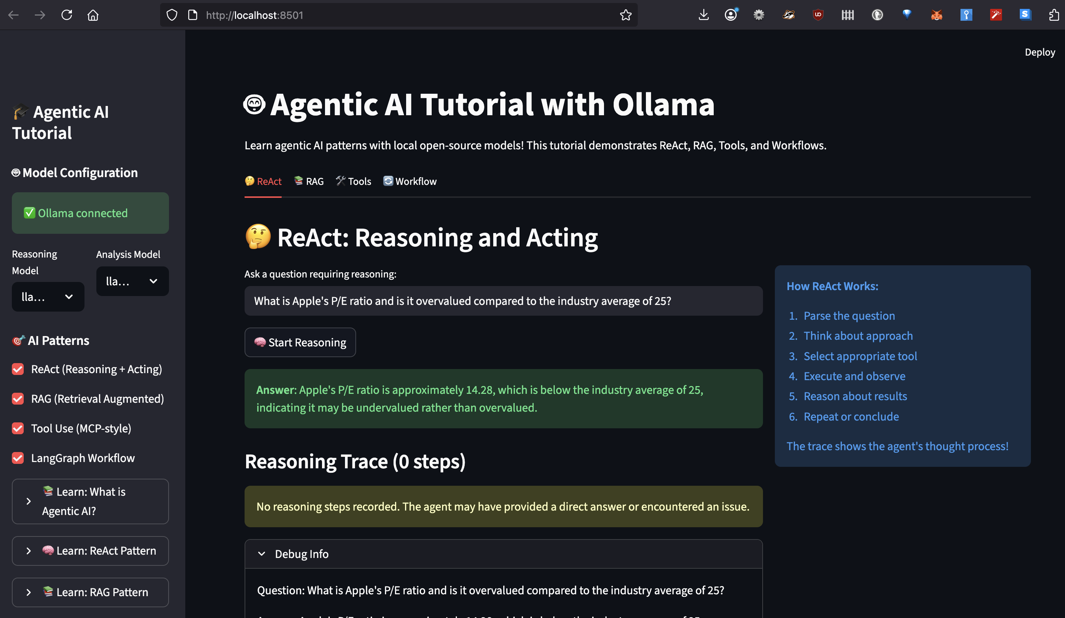Click the browser account profile icon

[x=731, y=15]
